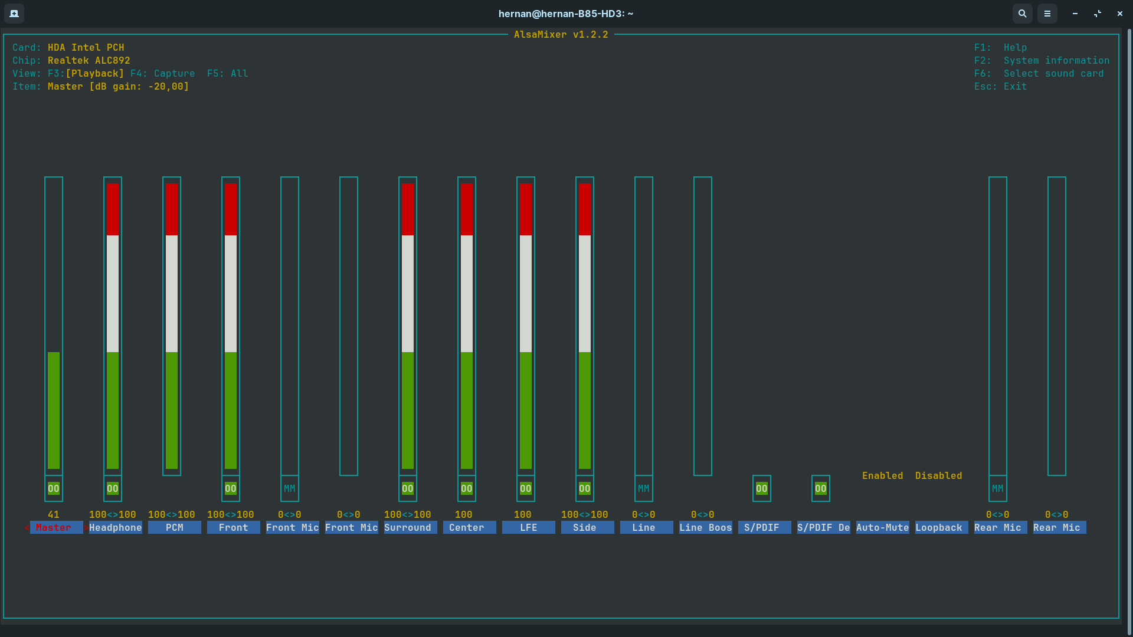Image resolution: width=1133 pixels, height=637 pixels.
Task: Select the Surround channel label
Action: click(x=411, y=527)
